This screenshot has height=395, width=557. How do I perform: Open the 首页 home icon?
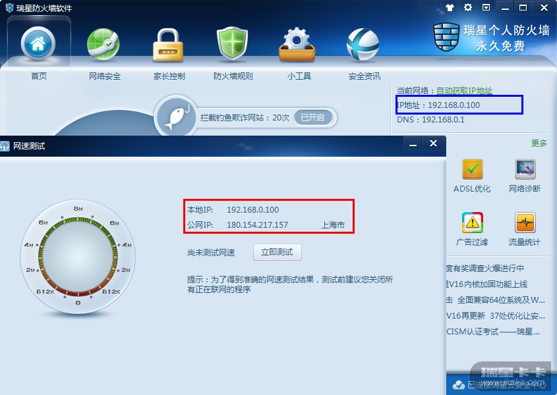point(38,44)
